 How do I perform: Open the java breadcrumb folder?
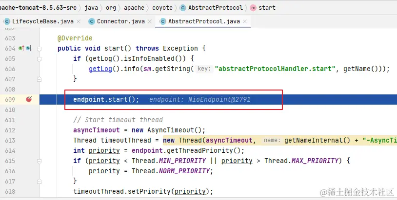coord(91,8)
